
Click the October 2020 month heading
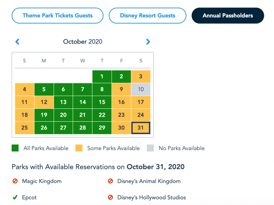[x=83, y=41]
